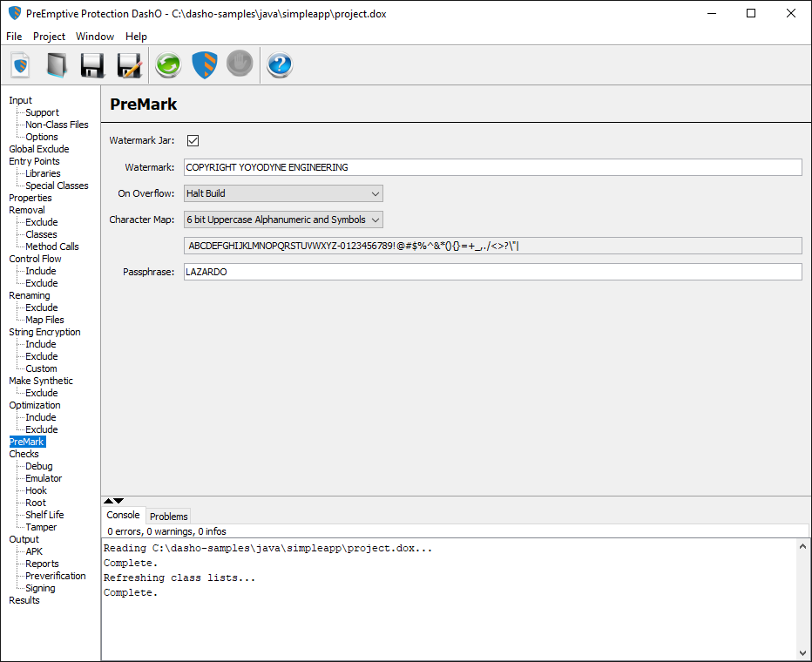
Task: Click into the Watermark text field
Action: tap(492, 167)
